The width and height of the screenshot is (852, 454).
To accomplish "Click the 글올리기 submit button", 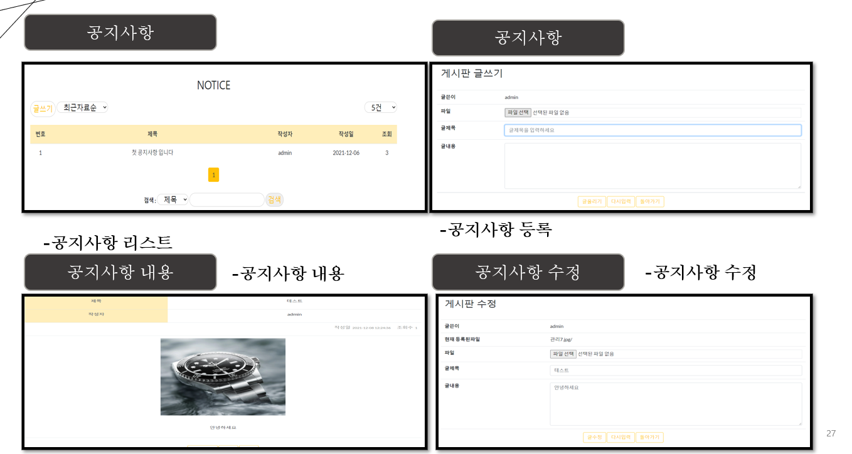I will (592, 202).
